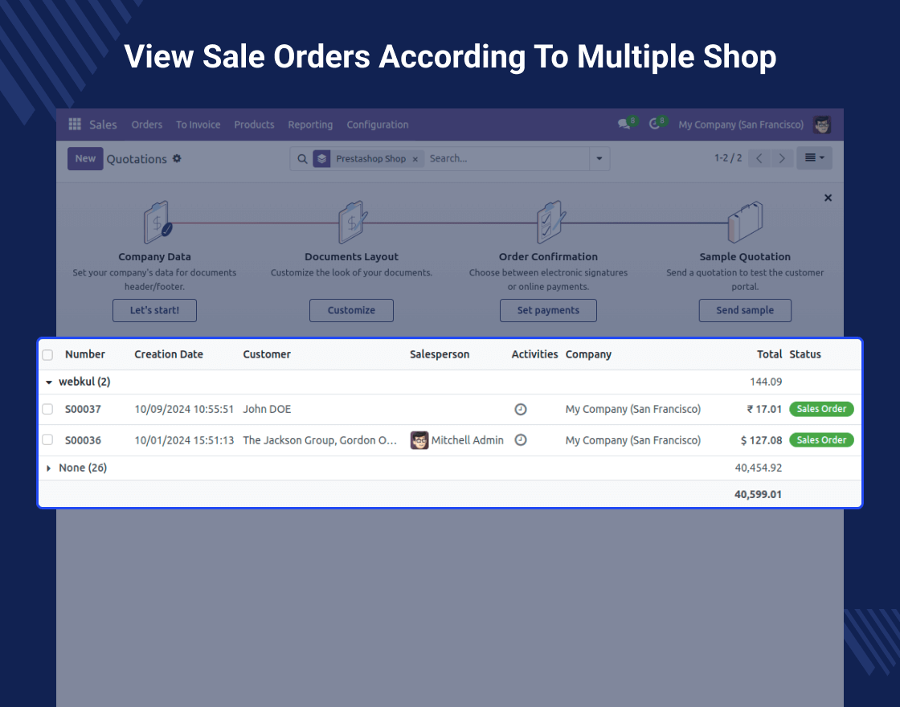Remove the Prestashop Shop filter facet
Image resolution: width=900 pixels, height=707 pixels.
point(415,159)
